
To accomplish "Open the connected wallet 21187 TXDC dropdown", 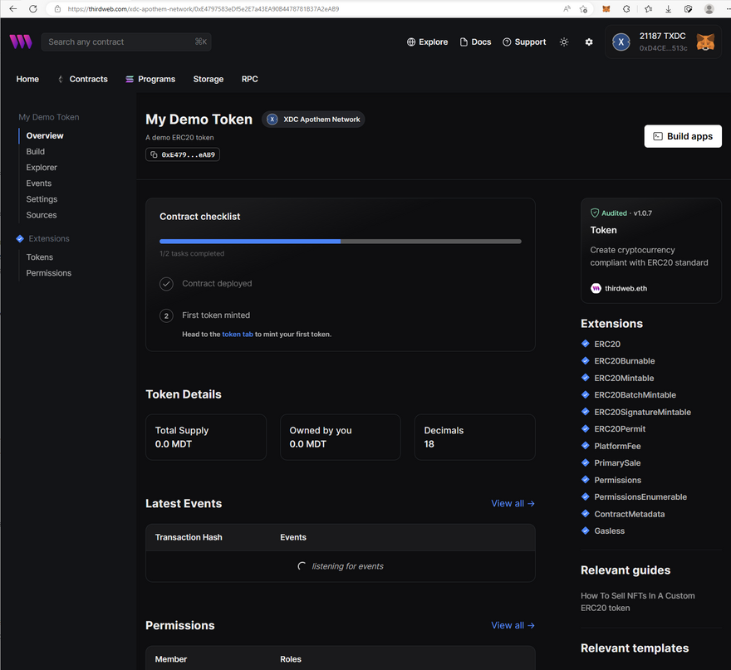I will 662,42.
